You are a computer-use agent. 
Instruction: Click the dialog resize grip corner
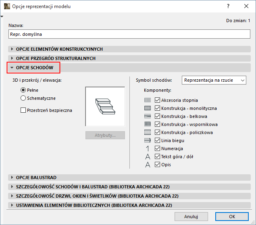[x=253, y=222]
